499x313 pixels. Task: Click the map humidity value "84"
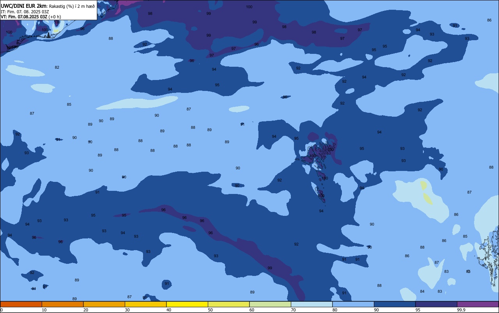tap(422, 292)
